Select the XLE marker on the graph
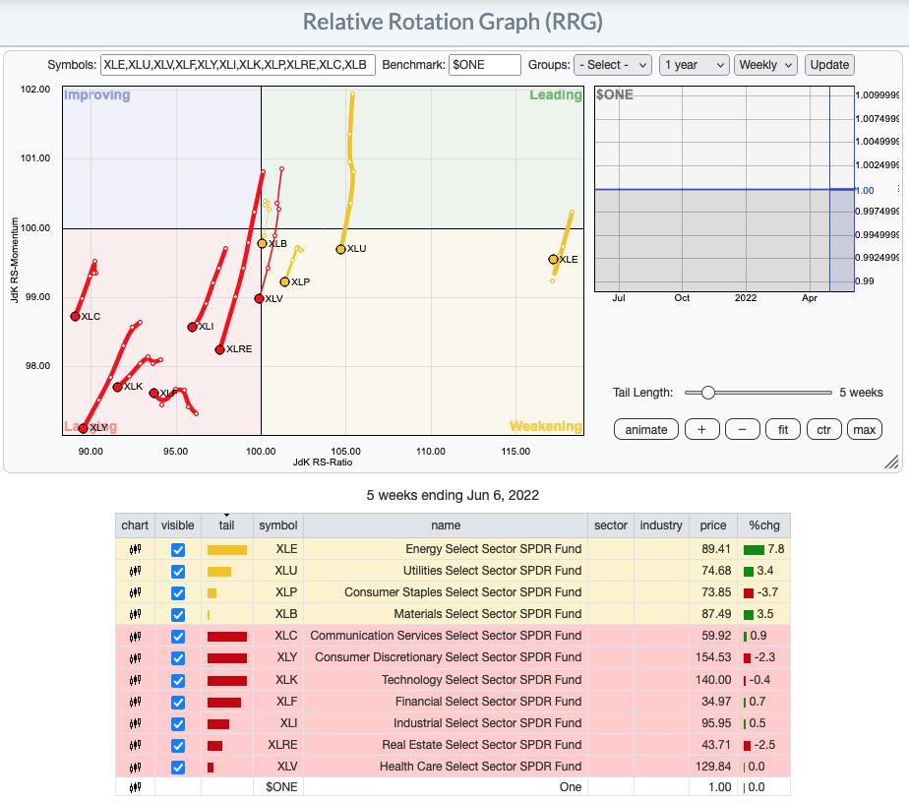 tap(553, 259)
